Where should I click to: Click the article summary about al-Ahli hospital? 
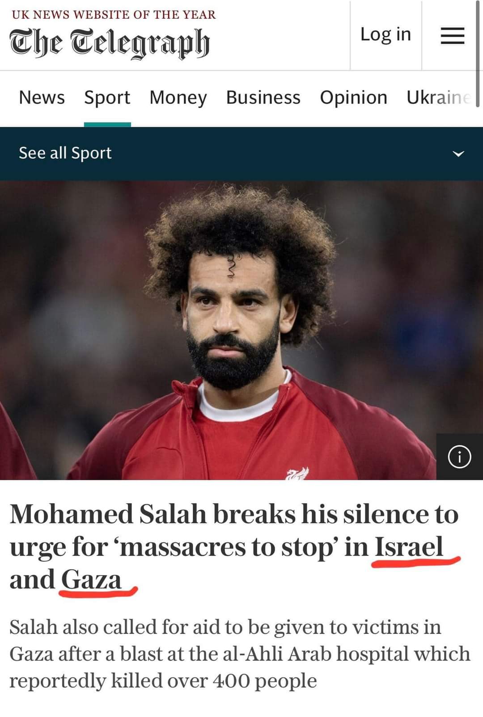pos(240,654)
